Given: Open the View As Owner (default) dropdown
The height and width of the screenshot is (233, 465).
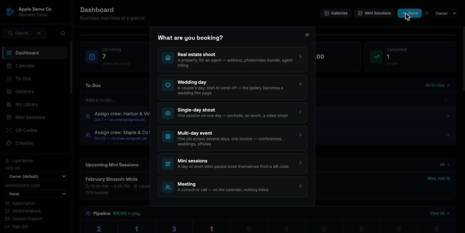Looking at the screenshot, I should 36,176.
